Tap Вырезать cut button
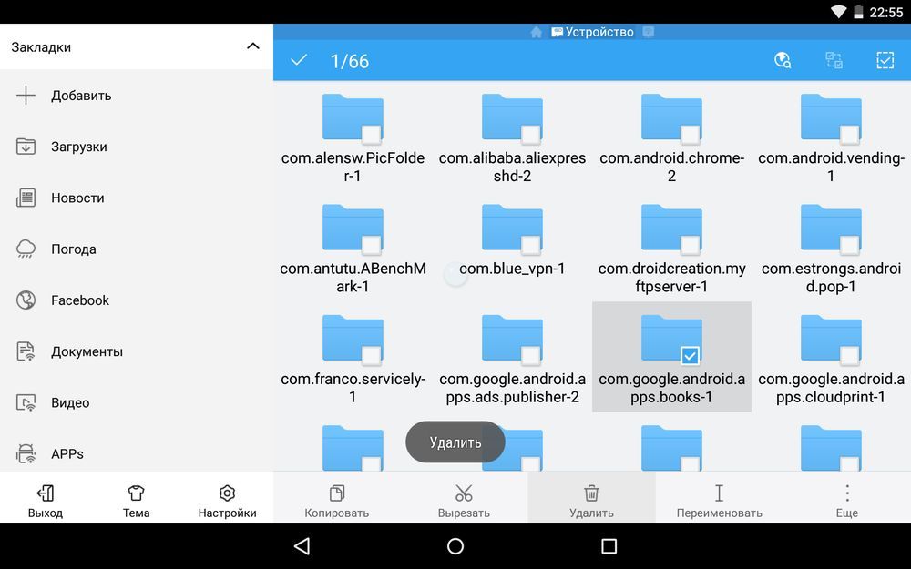Viewport: 911px width, 569px height. point(464,501)
